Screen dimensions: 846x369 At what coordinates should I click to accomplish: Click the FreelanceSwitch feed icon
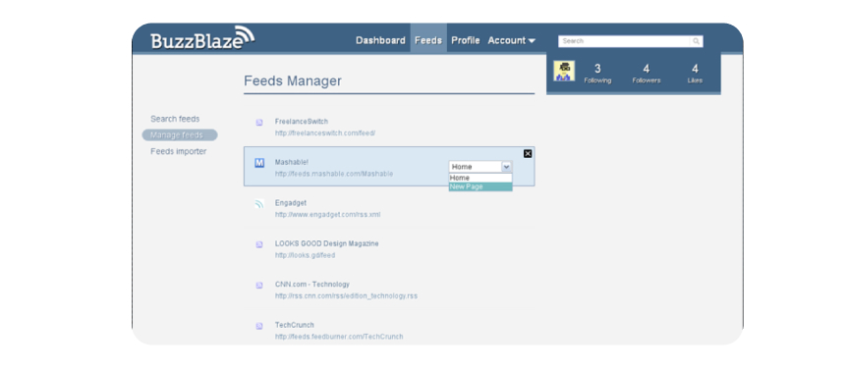[259, 123]
